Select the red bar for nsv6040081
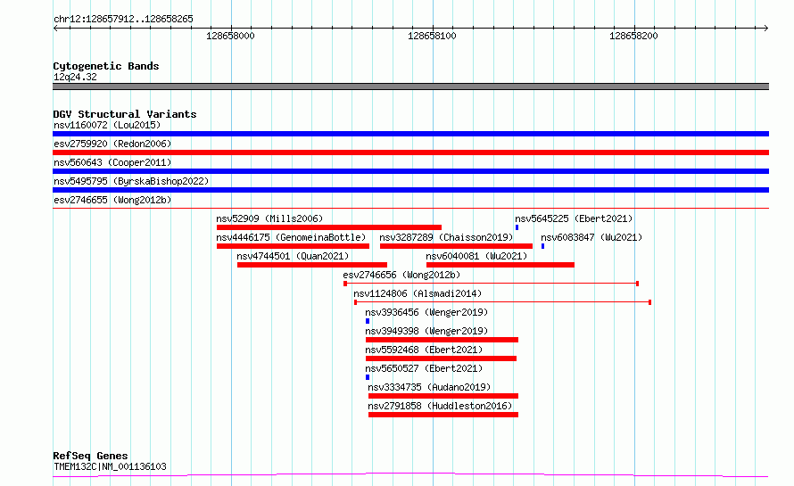The height and width of the screenshot is (486, 794). [500, 265]
